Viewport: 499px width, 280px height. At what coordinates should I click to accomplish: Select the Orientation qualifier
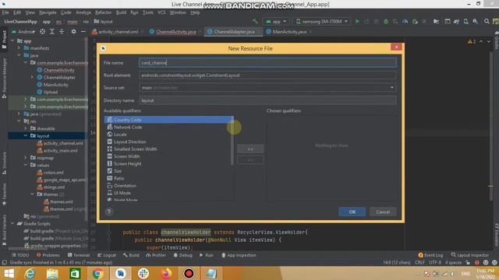[168, 185]
